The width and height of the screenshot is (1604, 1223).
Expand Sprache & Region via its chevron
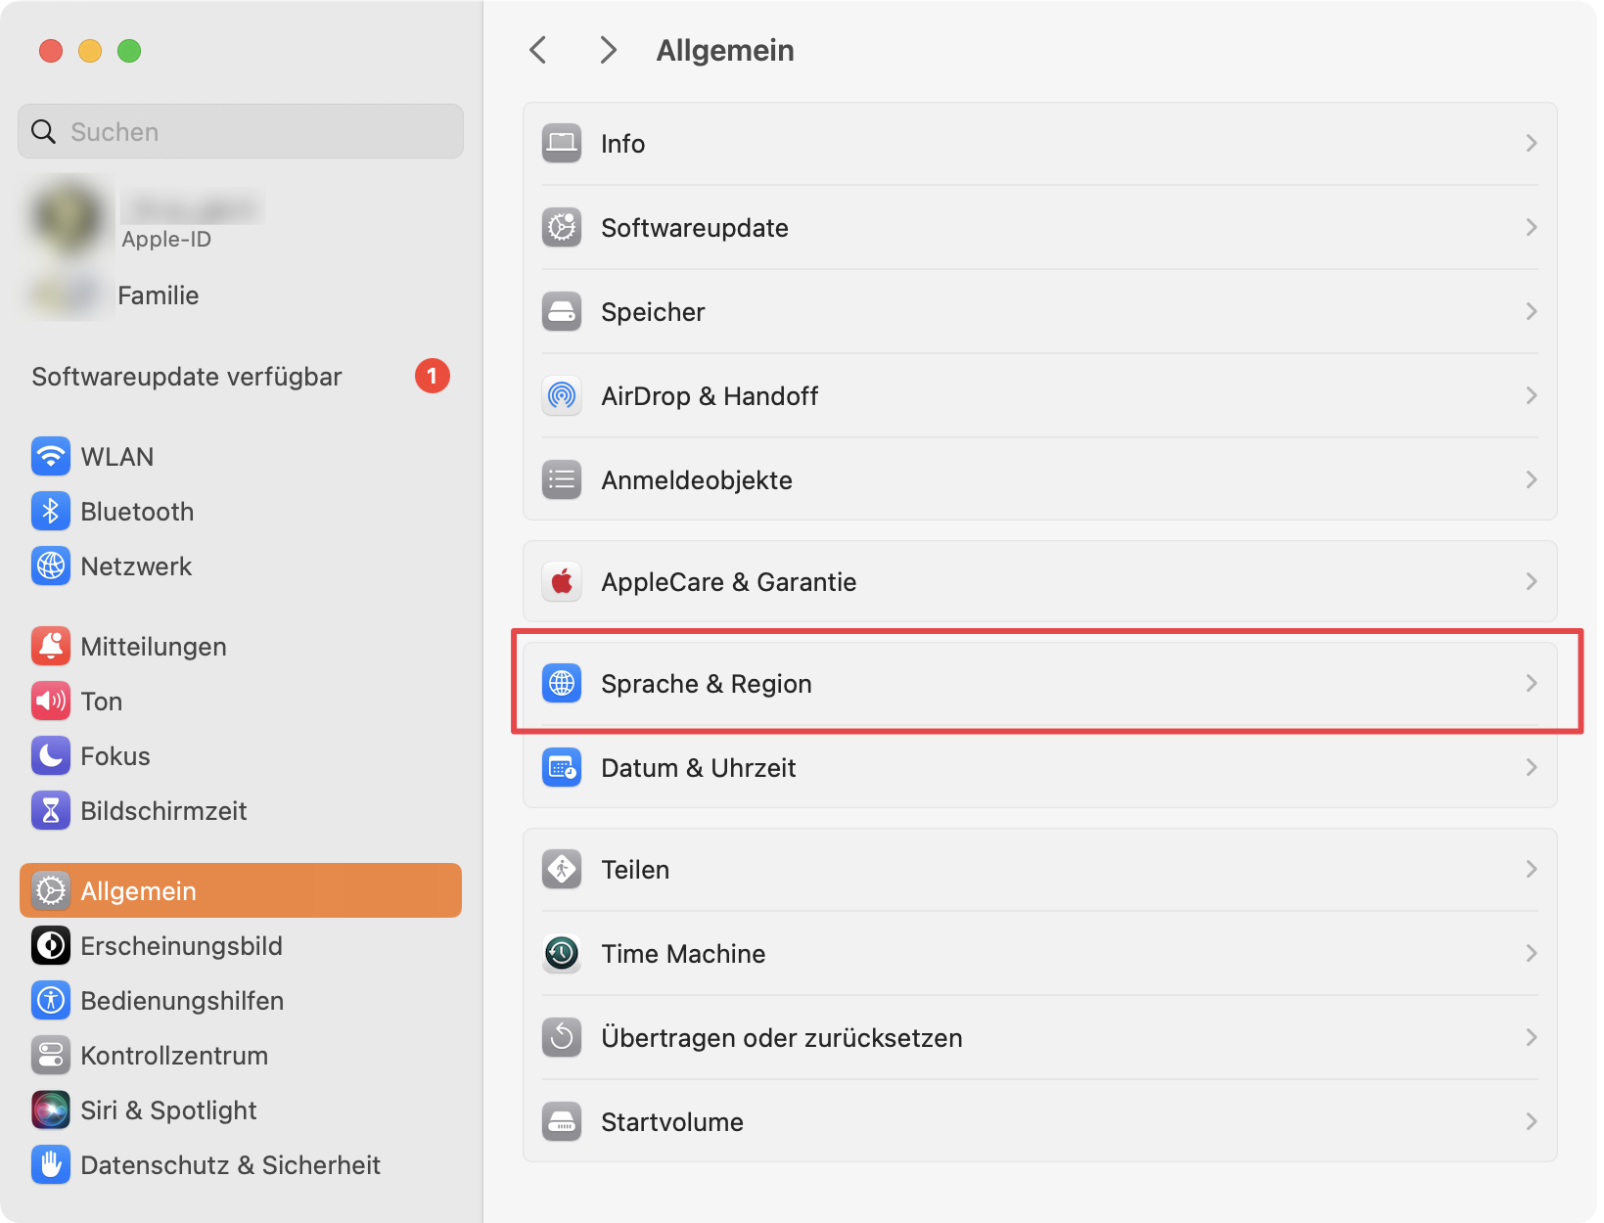(1531, 684)
